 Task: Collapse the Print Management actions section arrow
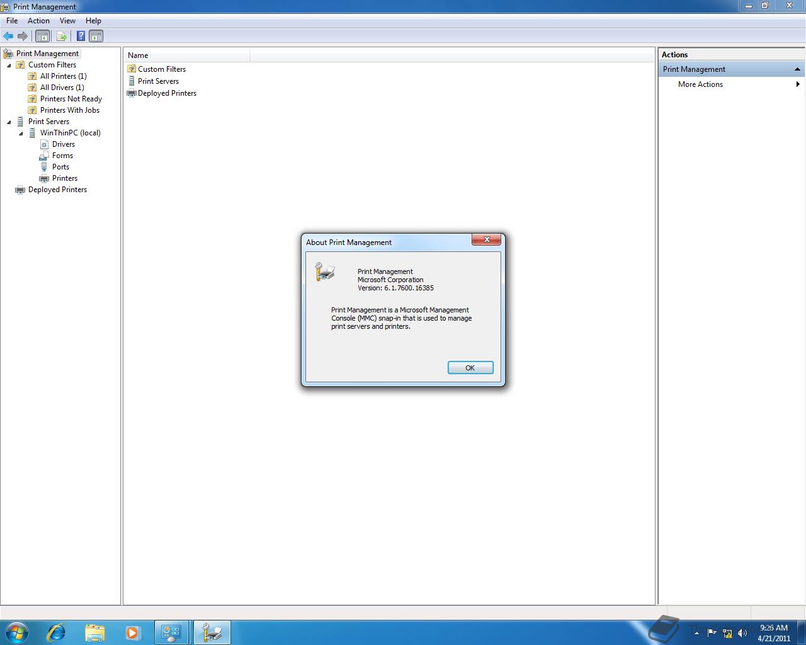797,69
